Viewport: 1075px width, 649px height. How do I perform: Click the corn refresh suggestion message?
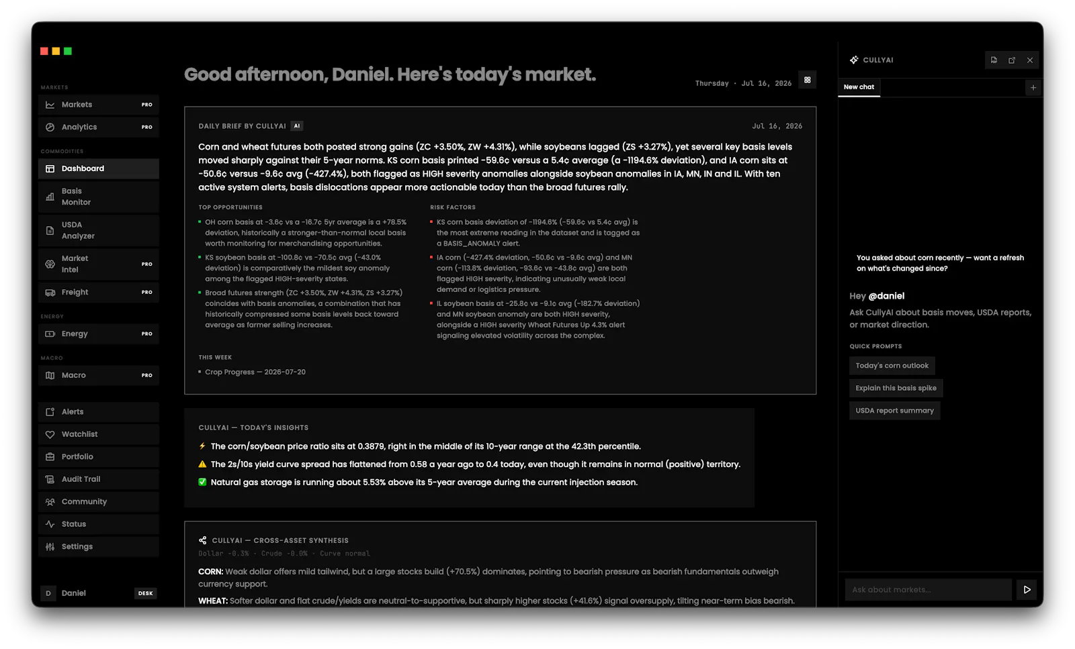940,263
